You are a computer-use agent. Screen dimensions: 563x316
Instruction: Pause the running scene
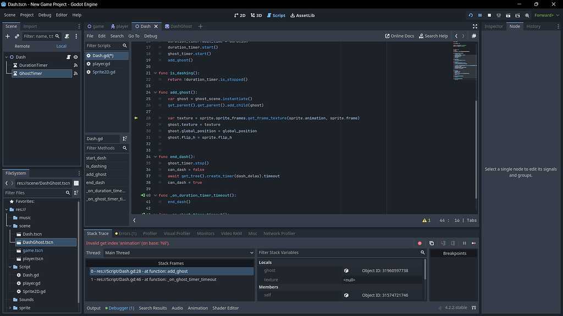click(x=479, y=15)
